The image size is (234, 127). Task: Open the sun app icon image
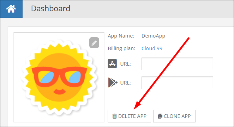pyautogui.click(x=59, y=77)
